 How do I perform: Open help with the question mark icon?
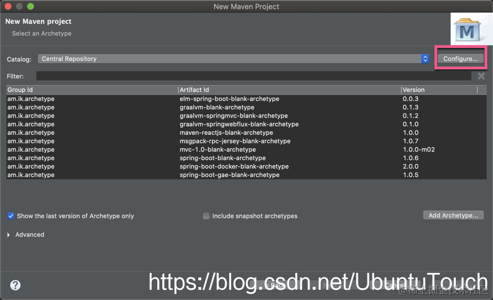coord(15,285)
